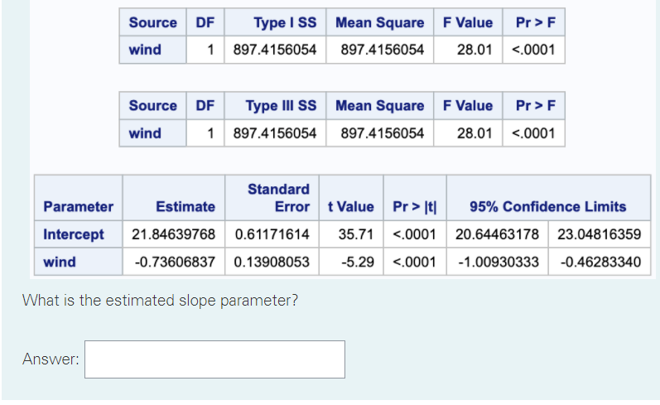Click the lower confidence limit -1.00930333
Viewport: 660px width, 405px height.
coord(499,262)
